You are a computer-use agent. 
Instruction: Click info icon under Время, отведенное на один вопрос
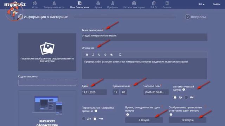click(x=127, y=114)
